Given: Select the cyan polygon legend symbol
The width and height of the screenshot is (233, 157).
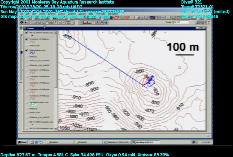Looking at the screenshot, I should pos(33,105).
